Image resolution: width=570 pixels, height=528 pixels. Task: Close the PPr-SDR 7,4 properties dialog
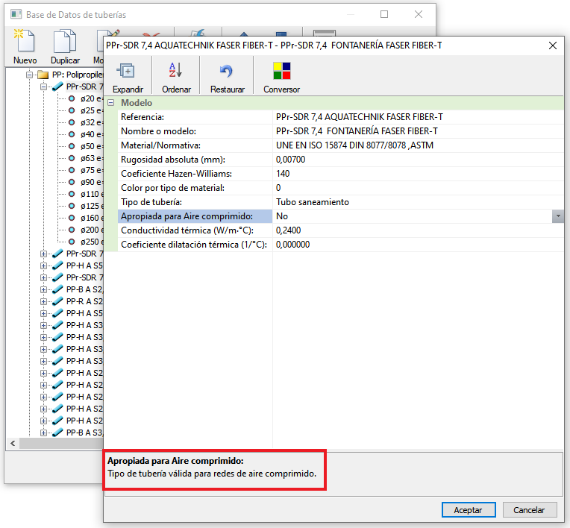click(x=553, y=45)
